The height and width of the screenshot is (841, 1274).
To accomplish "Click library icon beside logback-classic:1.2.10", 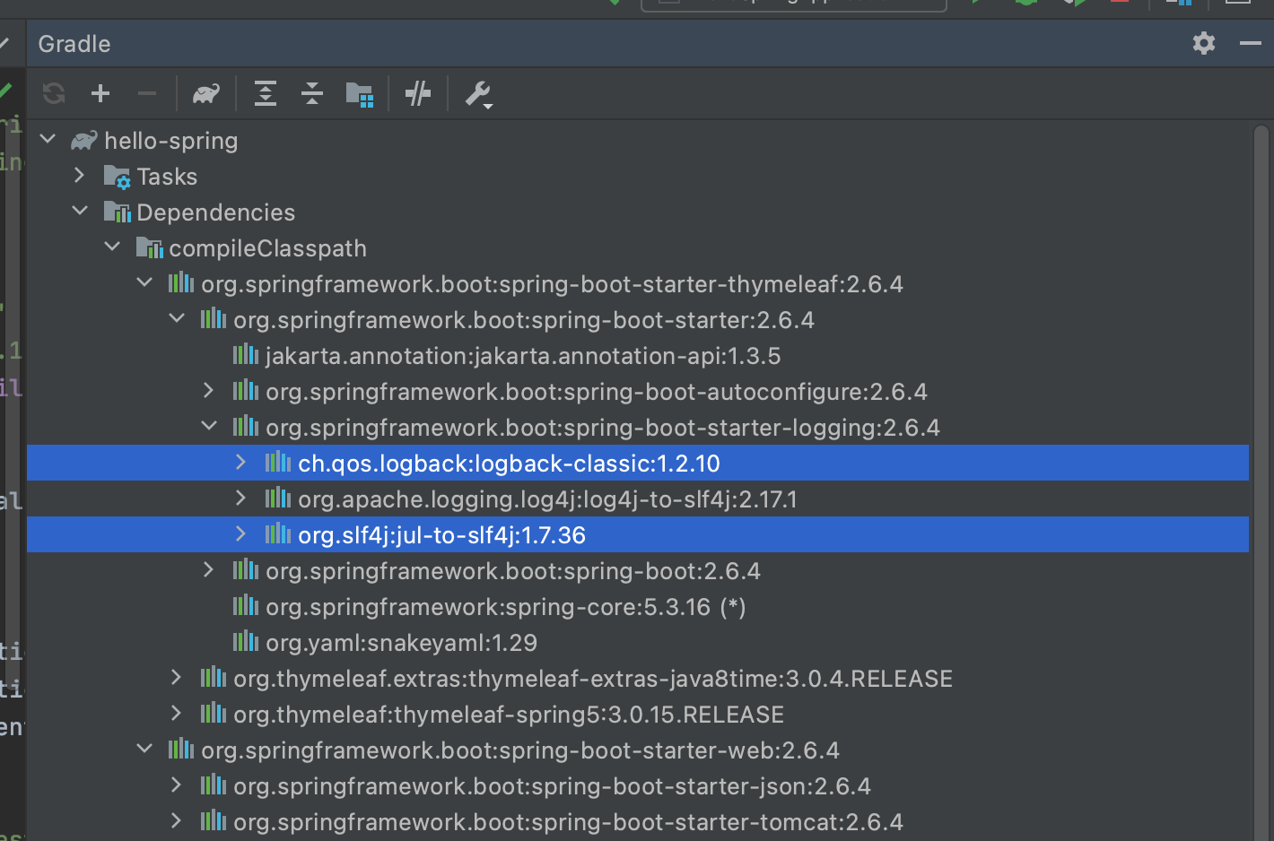I will pos(278,462).
